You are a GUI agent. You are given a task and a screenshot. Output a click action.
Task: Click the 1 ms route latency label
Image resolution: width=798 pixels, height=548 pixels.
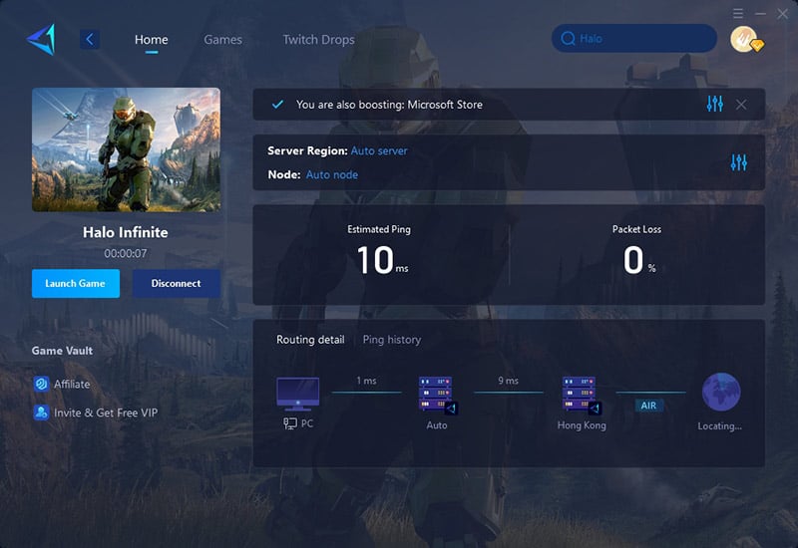click(366, 381)
